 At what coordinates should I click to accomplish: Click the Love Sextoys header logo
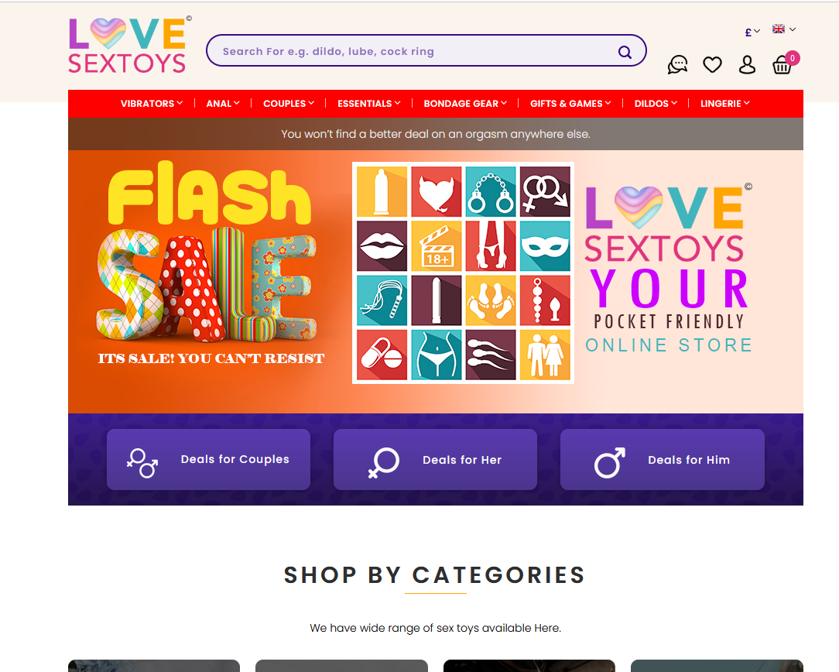(x=129, y=46)
